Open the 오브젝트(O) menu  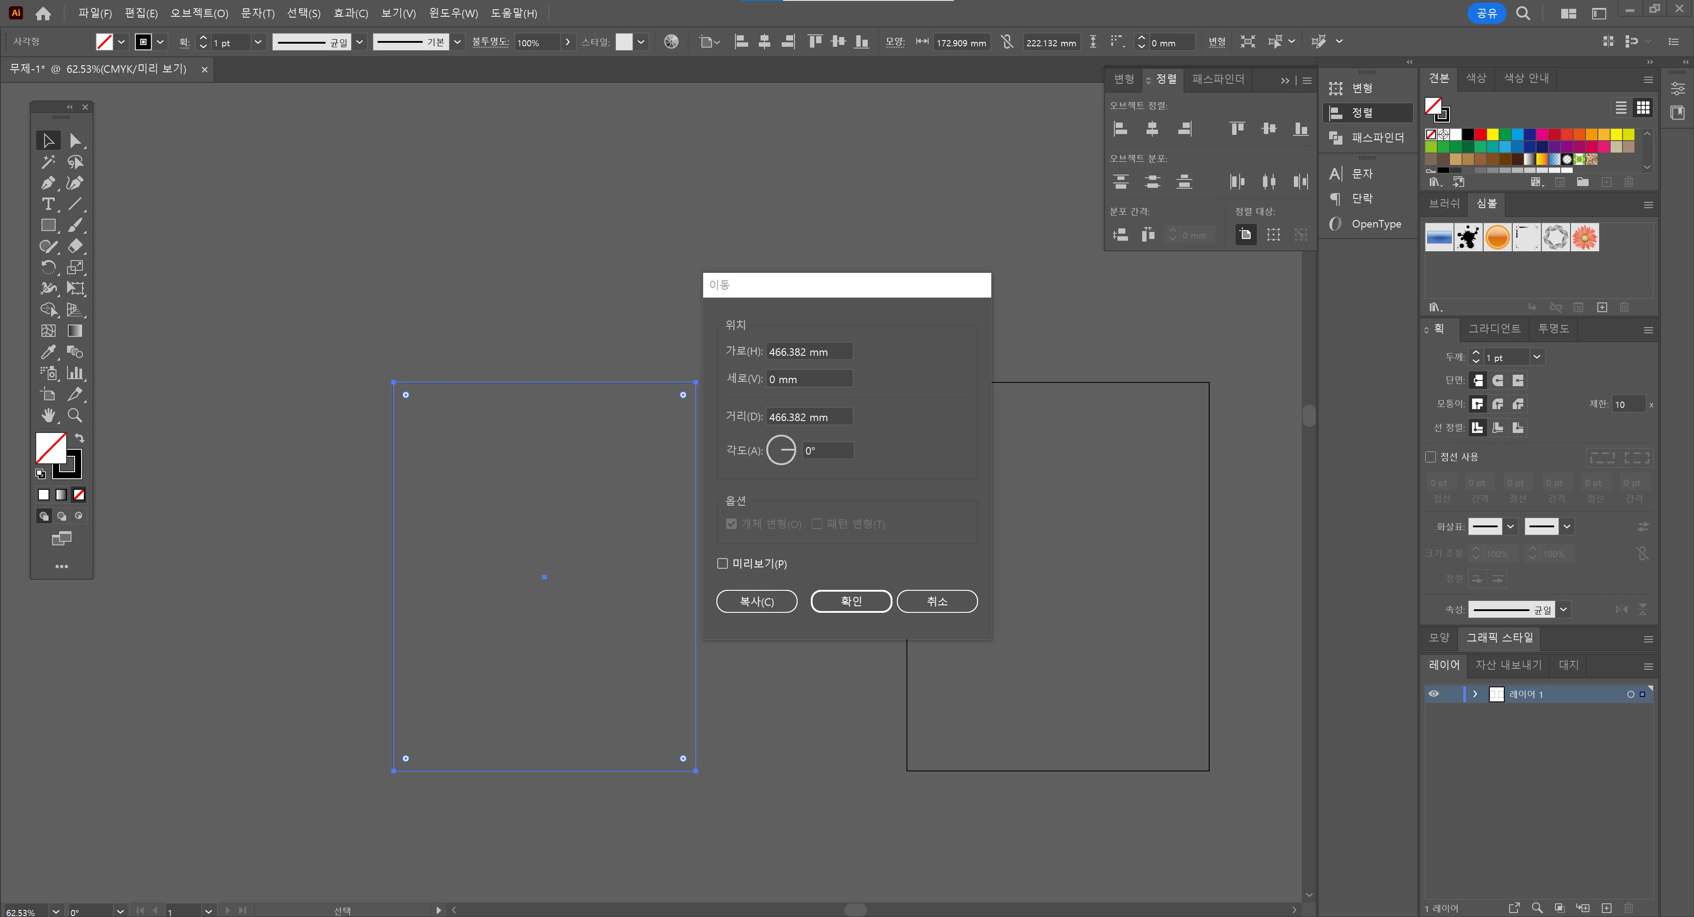tap(199, 13)
